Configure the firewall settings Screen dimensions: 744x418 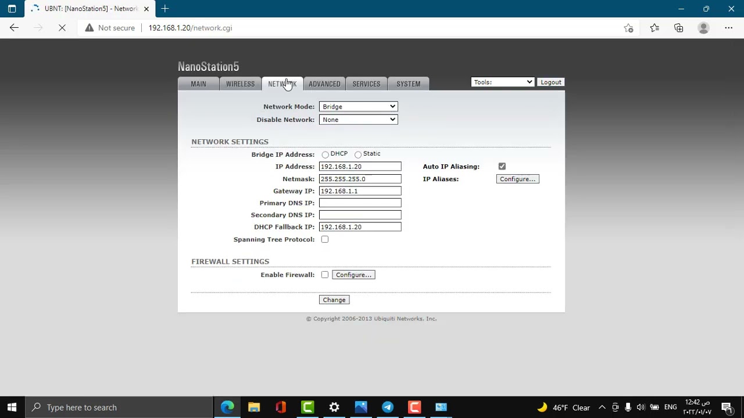353,275
